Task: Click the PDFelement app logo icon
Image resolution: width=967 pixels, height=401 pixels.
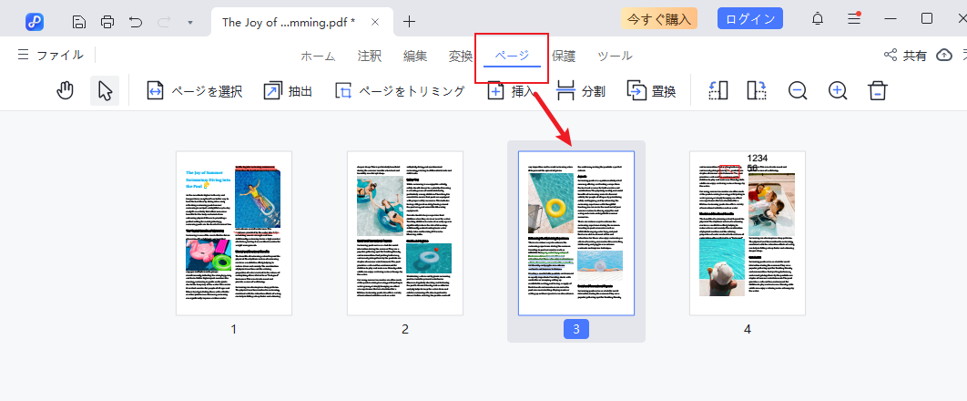Action: click(x=35, y=22)
